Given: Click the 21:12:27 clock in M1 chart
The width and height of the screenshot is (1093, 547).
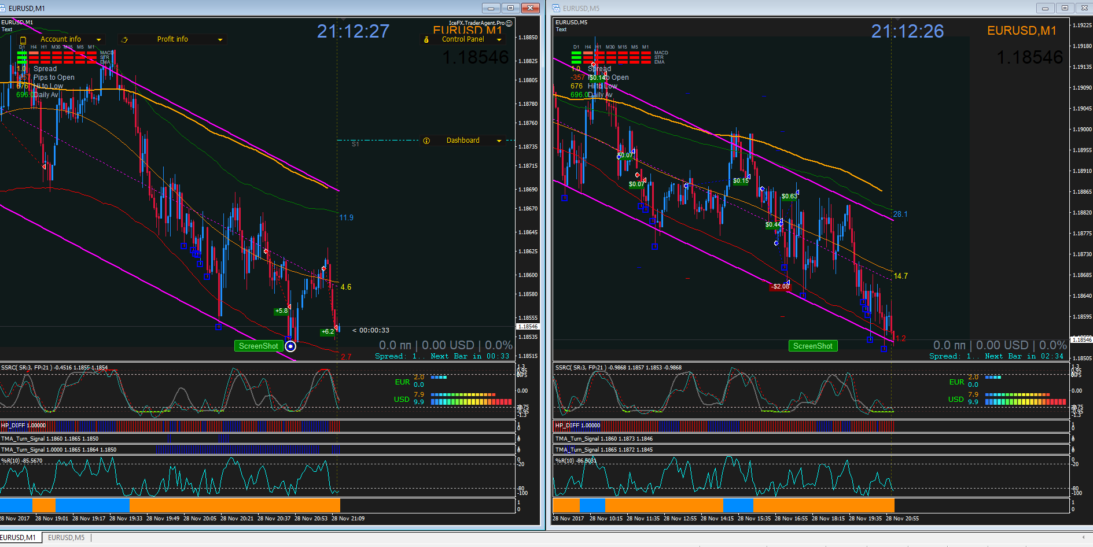Looking at the screenshot, I should tap(353, 31).
